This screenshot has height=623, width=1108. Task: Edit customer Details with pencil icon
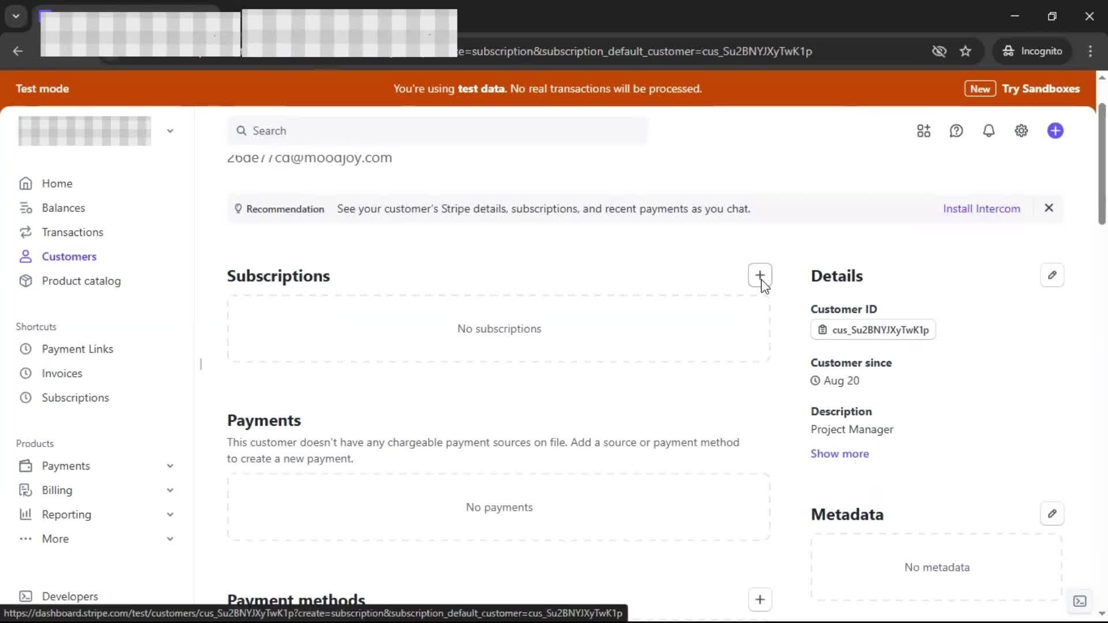pyautogui.click(x=1051, y=275)
